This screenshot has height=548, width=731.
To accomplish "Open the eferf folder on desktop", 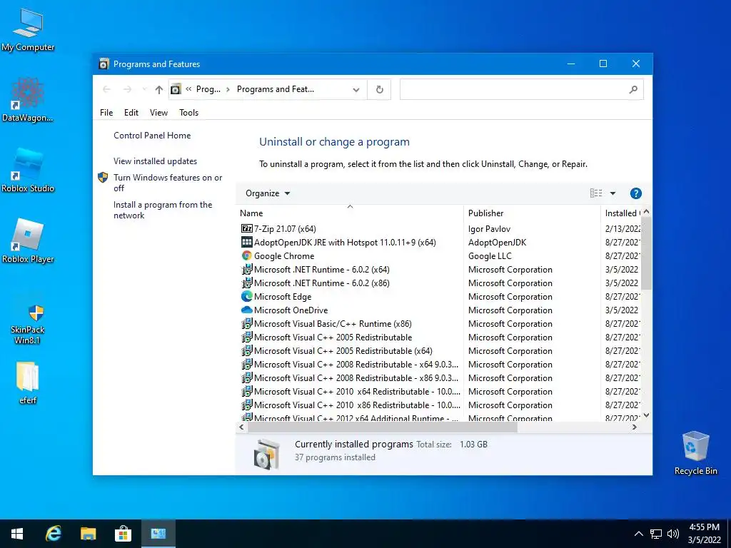I will (28, 383).
